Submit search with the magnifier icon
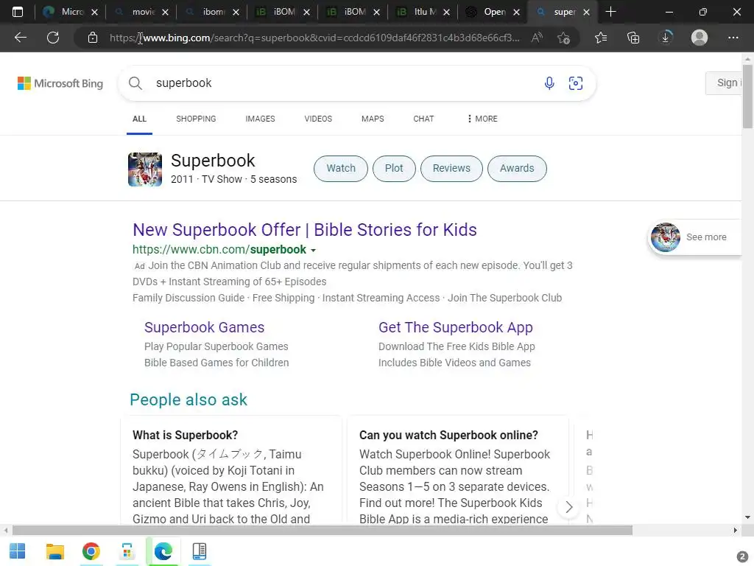The height and width of the screenshot is (566, 754). coord(135,83)
